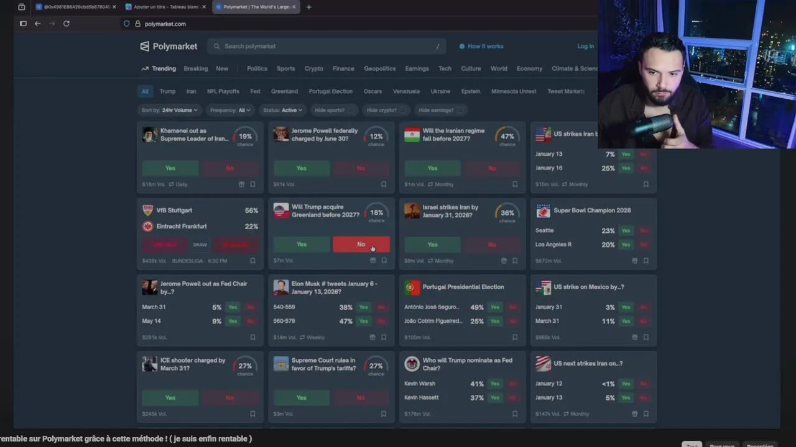Click Yes on Trump acquire Greenland market

[x=302, y=245]
